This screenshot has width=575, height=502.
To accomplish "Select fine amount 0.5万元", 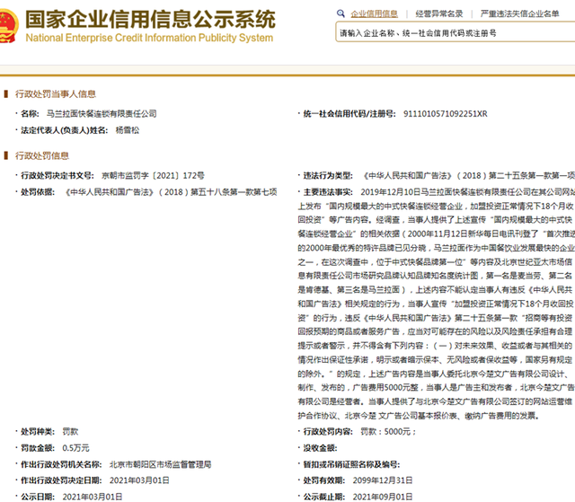I will (75, 448).
